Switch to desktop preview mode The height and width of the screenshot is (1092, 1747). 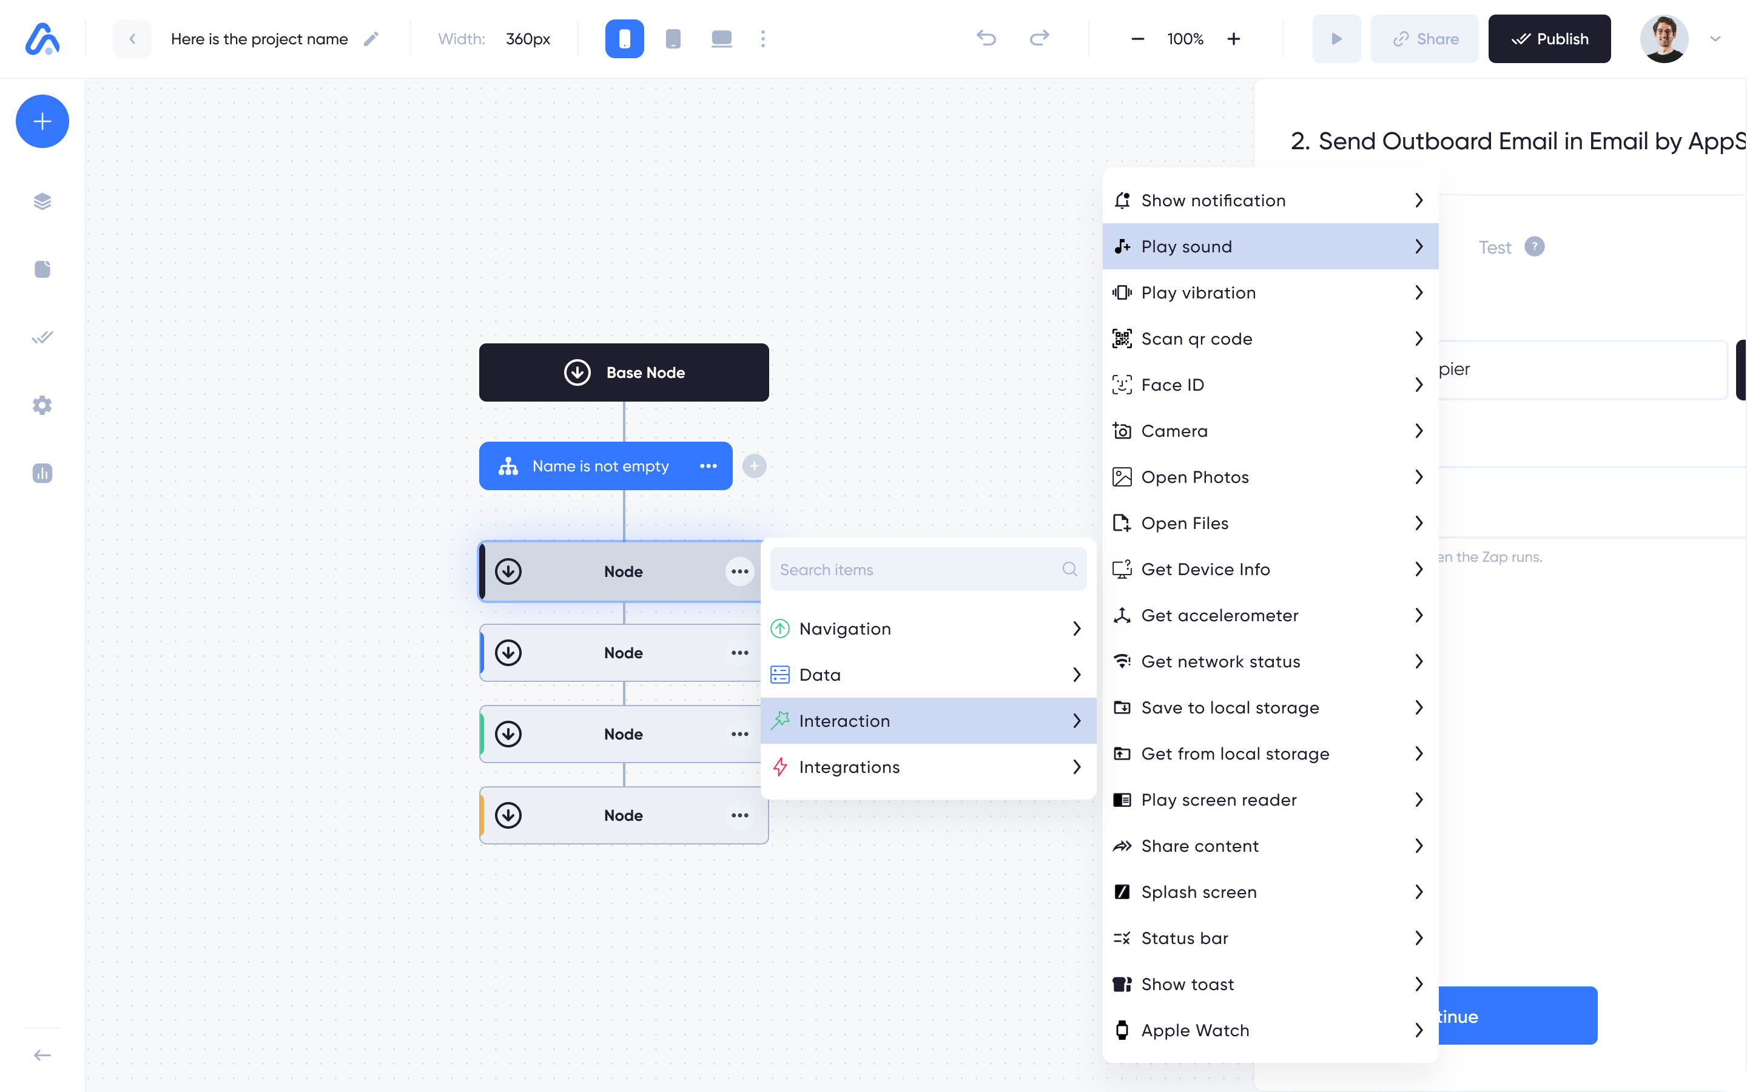tap(721, 39)
